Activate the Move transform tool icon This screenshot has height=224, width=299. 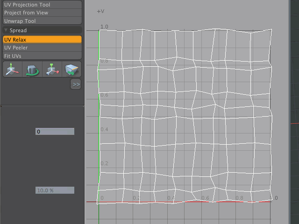[x=12, y=70]
